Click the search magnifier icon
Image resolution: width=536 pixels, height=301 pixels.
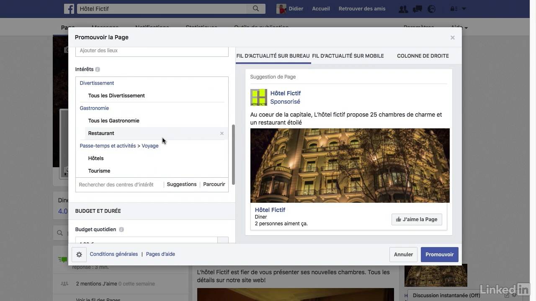click(256, 8)
